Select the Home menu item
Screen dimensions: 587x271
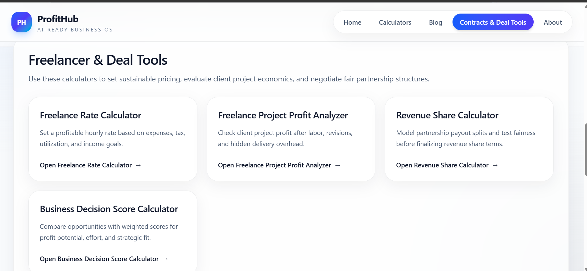352,22
